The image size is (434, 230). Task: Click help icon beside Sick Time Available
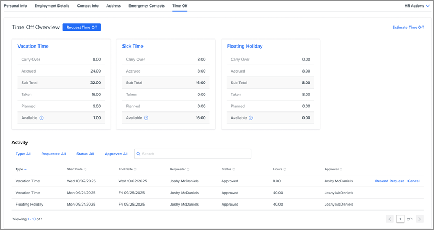click(146, 118)
